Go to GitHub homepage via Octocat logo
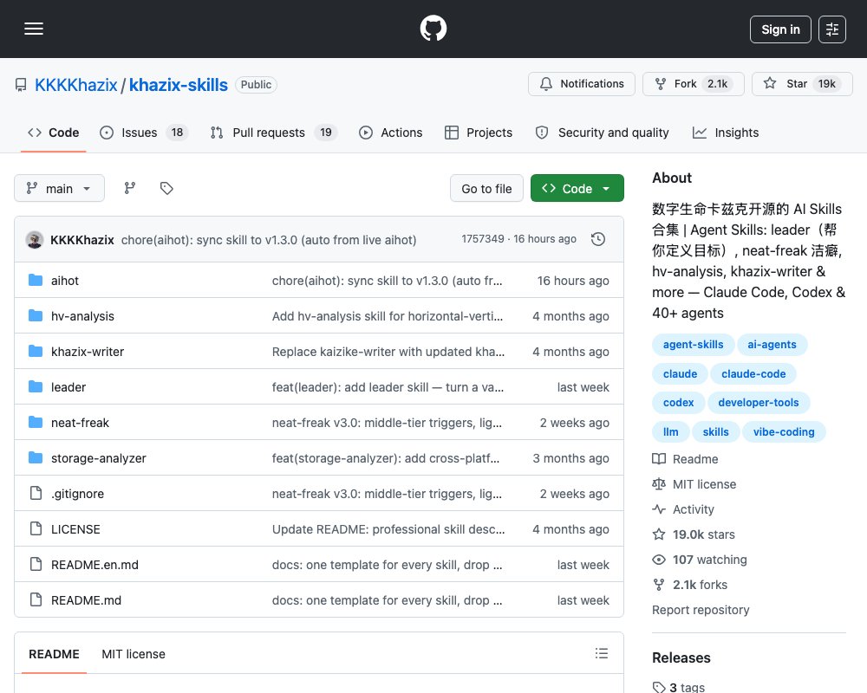Screen dimensions: 867x693 coord(433,29)
